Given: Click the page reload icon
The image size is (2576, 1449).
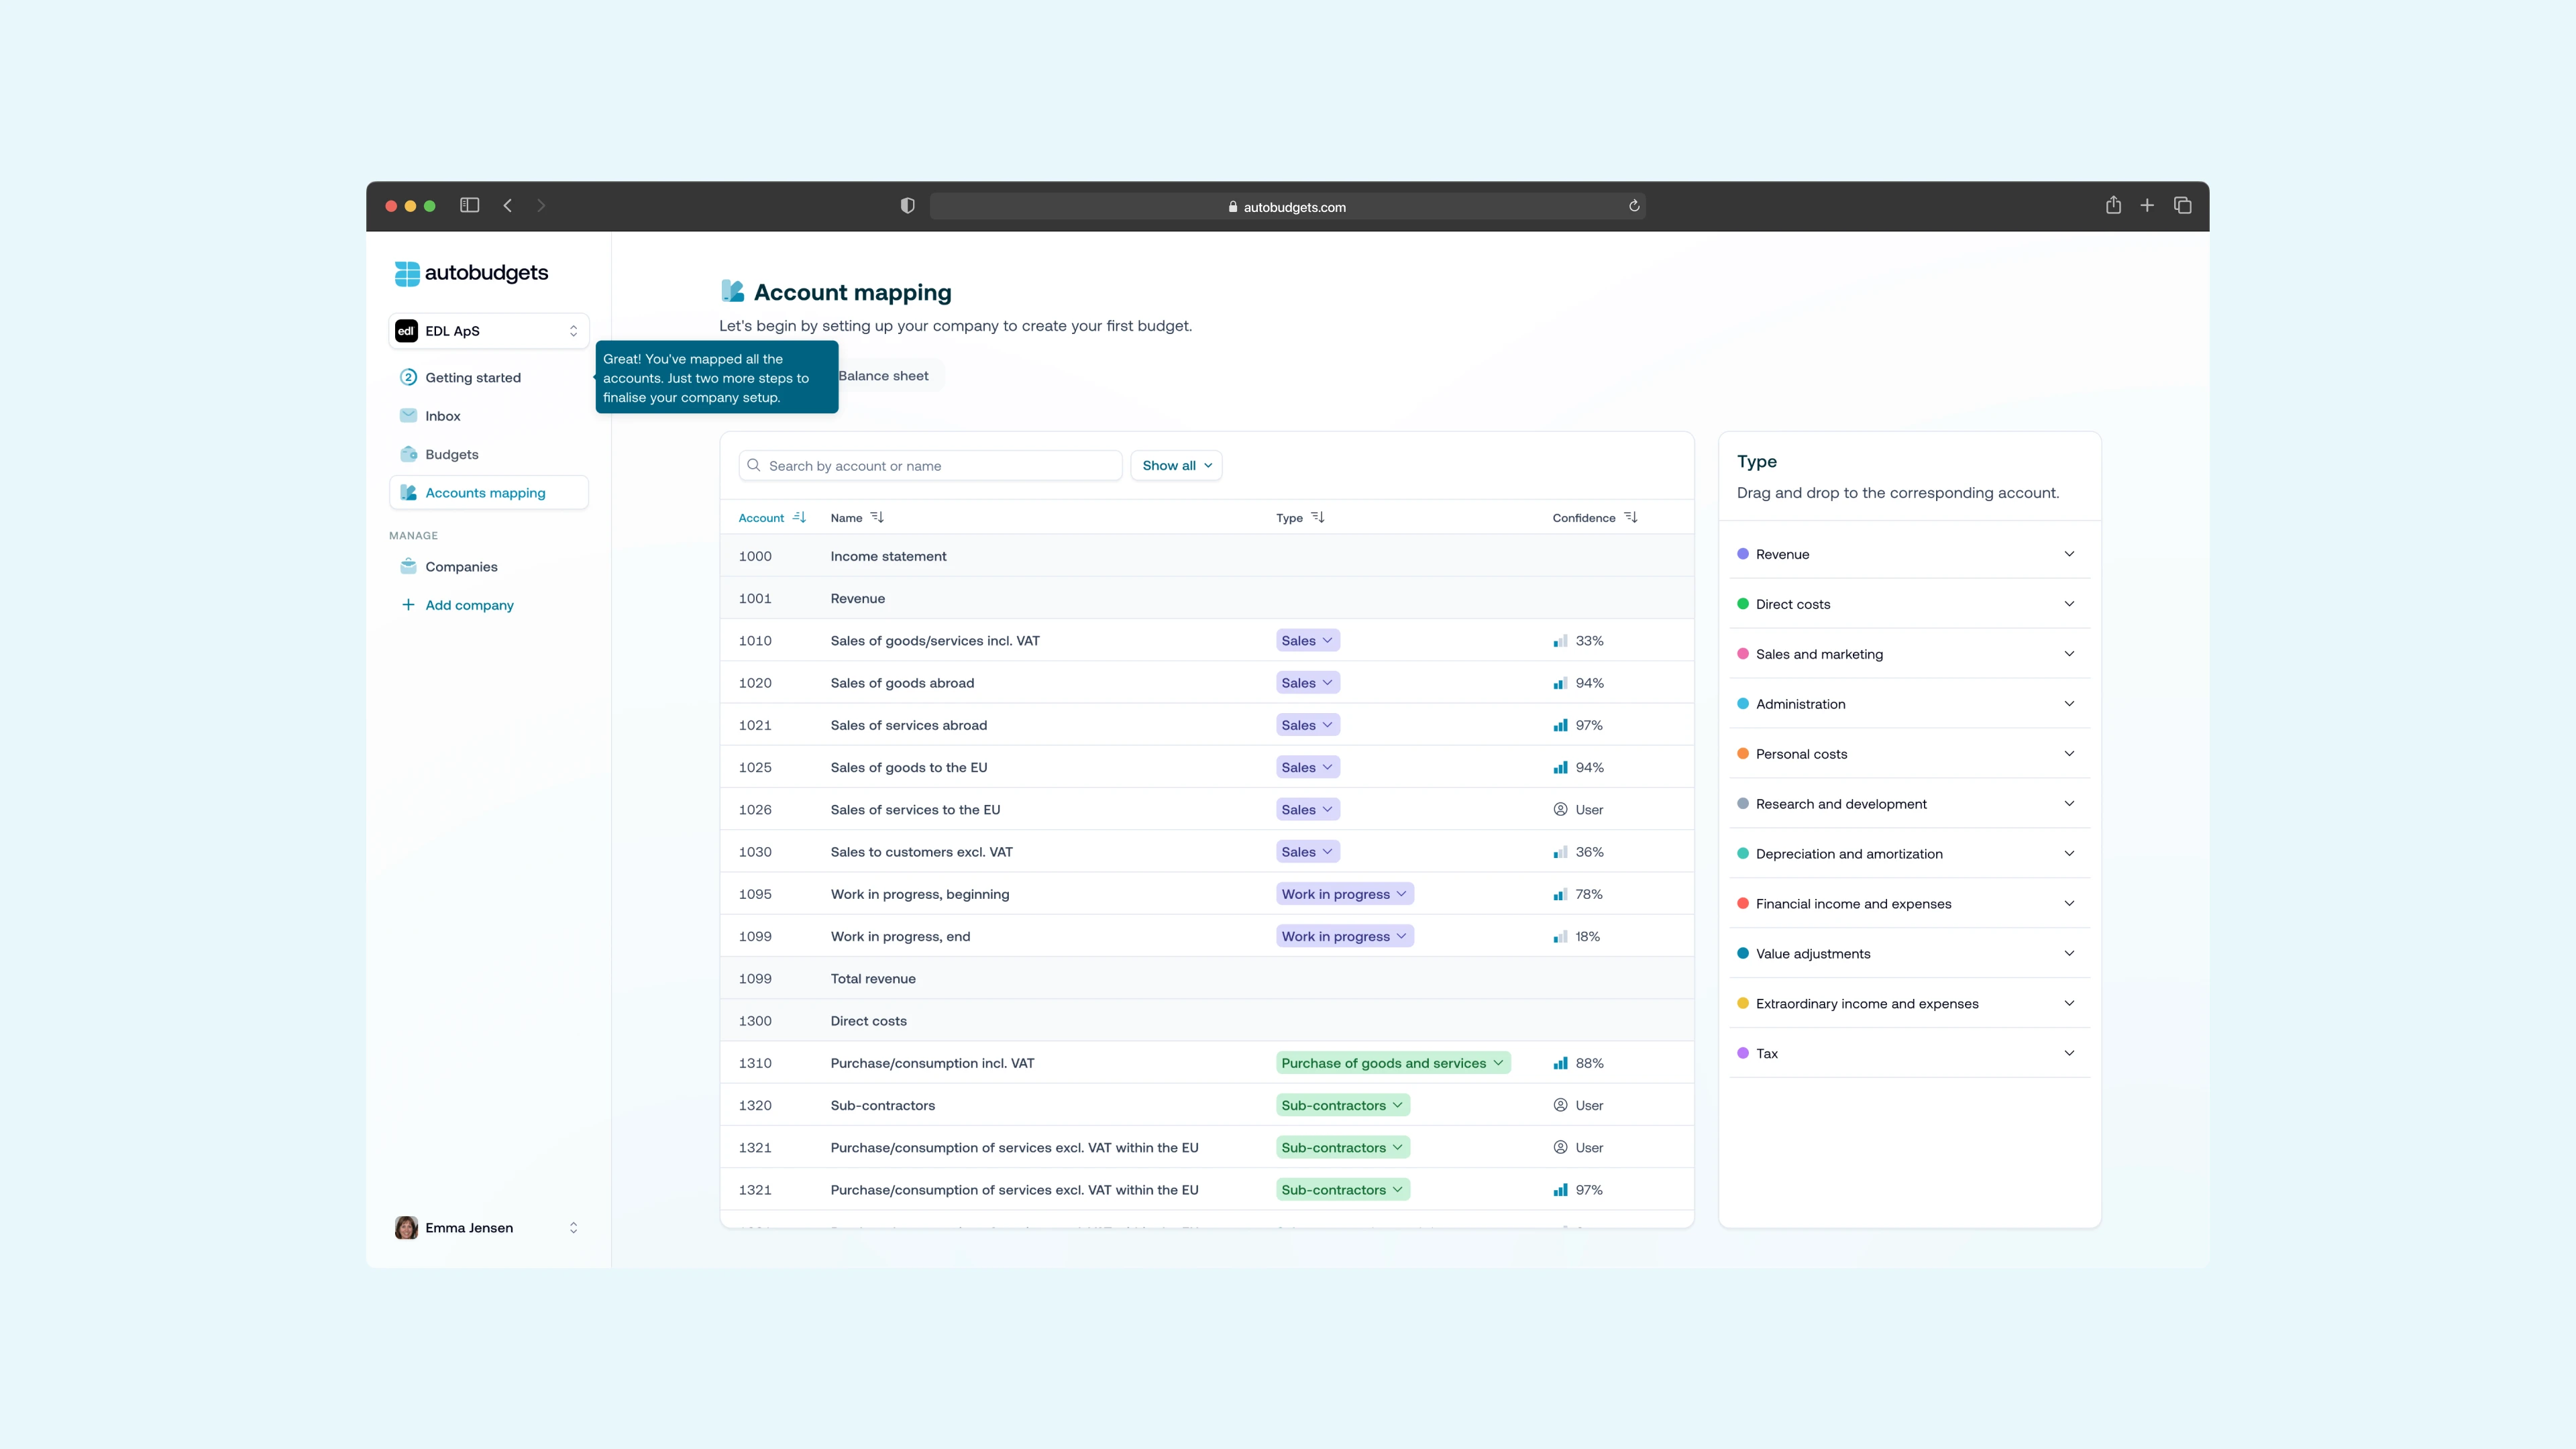Looking at the screenshot, I should coord(1634,206).
